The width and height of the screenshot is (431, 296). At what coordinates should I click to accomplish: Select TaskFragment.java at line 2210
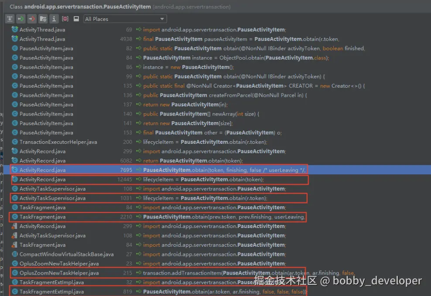pyautogui.click(x=42, y=217)
